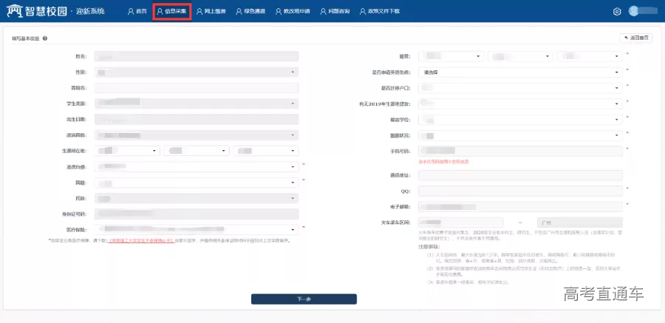Expand the 是否申请英语免修 dropdown
The height and width of the screenshot is (323, 665).
(x=520, y=72)
